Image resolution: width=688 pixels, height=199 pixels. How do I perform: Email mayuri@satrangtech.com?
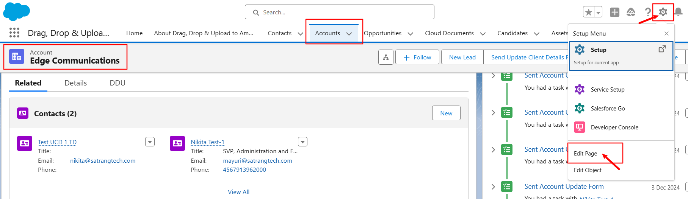(x=258, y=161)
